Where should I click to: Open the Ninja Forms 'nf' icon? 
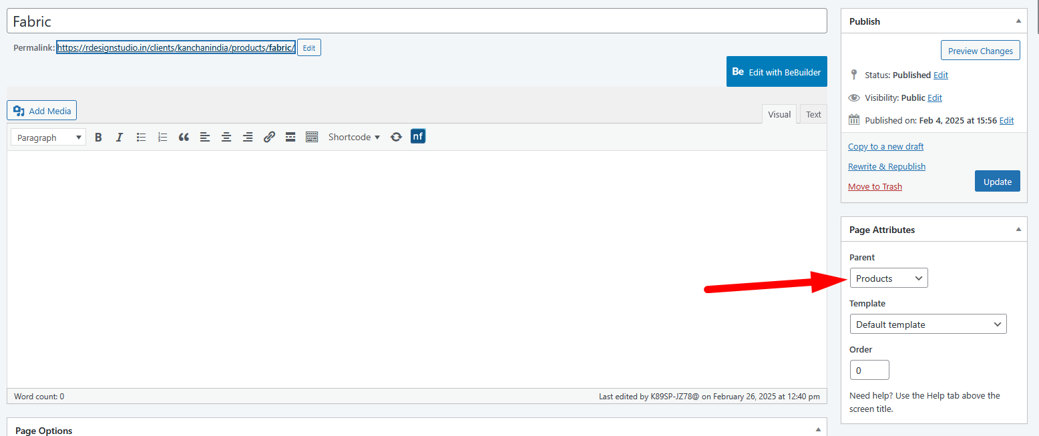pyautogui.click(x=418, y=137)
